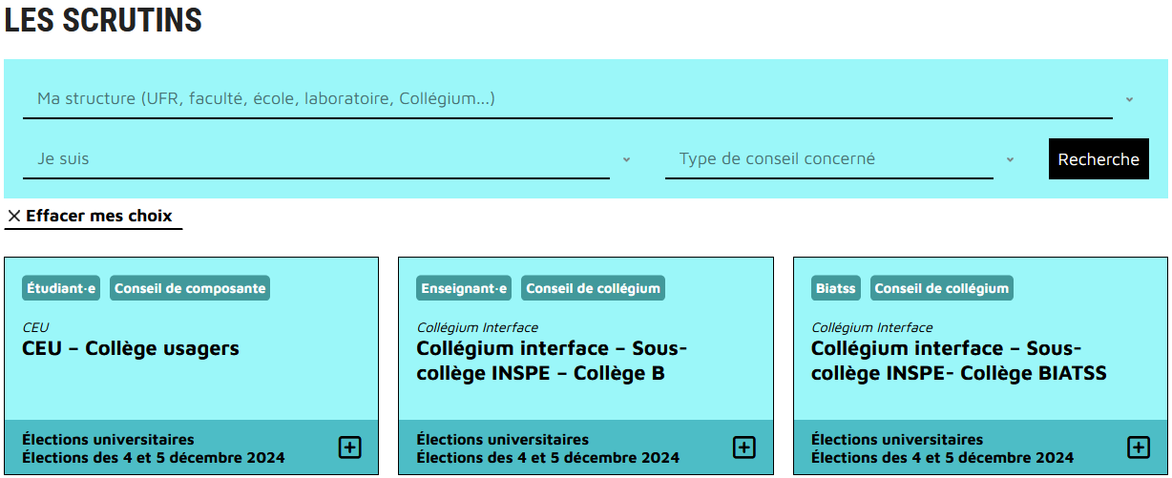Image resolution: width=1172 pixels, height=478 pixels.
Task: Click the Recherche button
Action: point(1099,159)
